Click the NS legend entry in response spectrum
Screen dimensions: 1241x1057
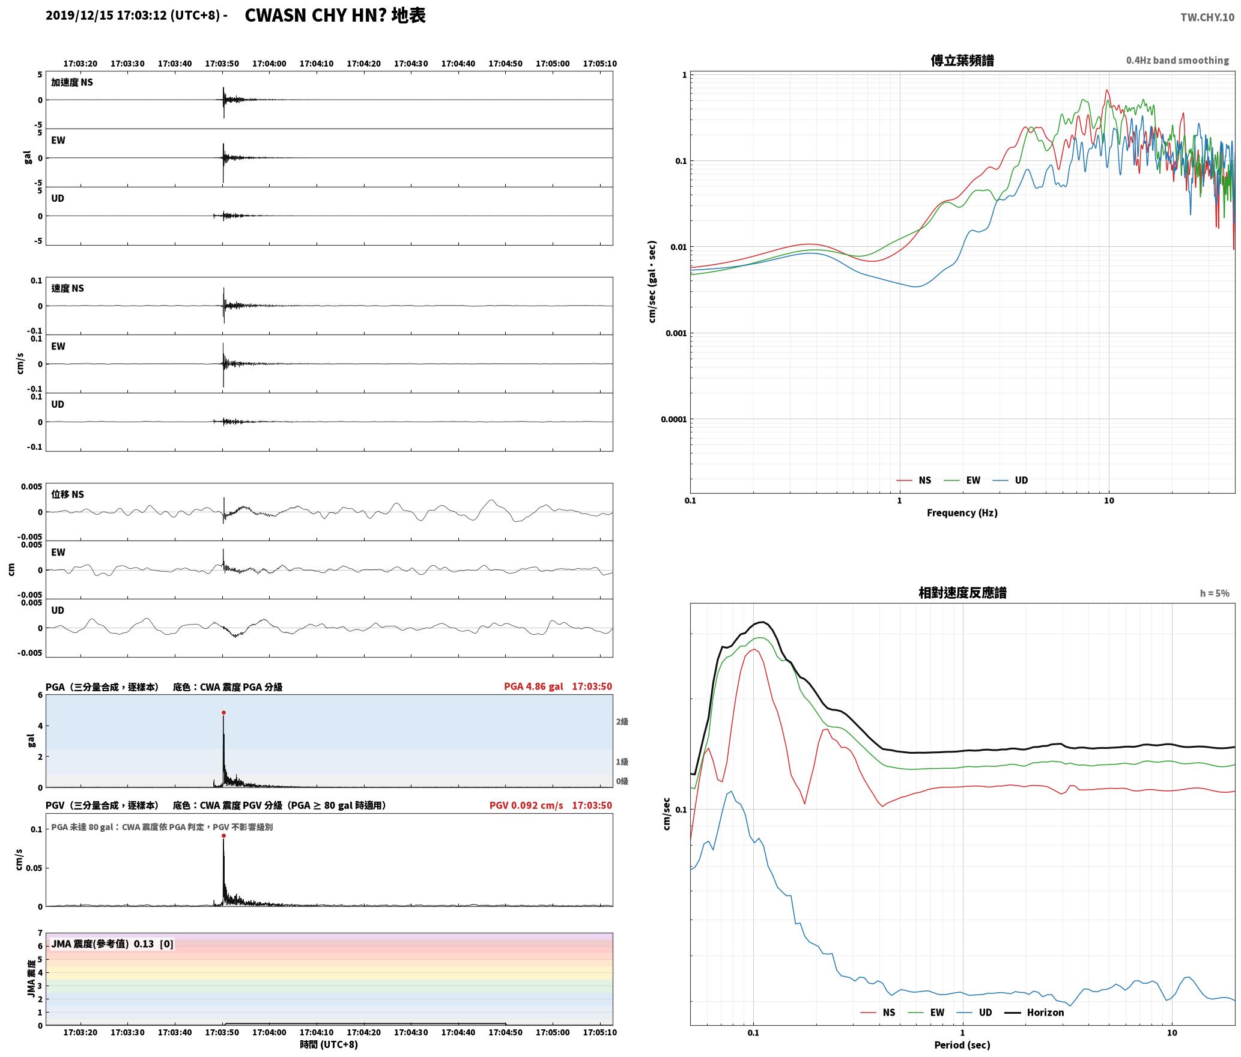[878, 1013]
